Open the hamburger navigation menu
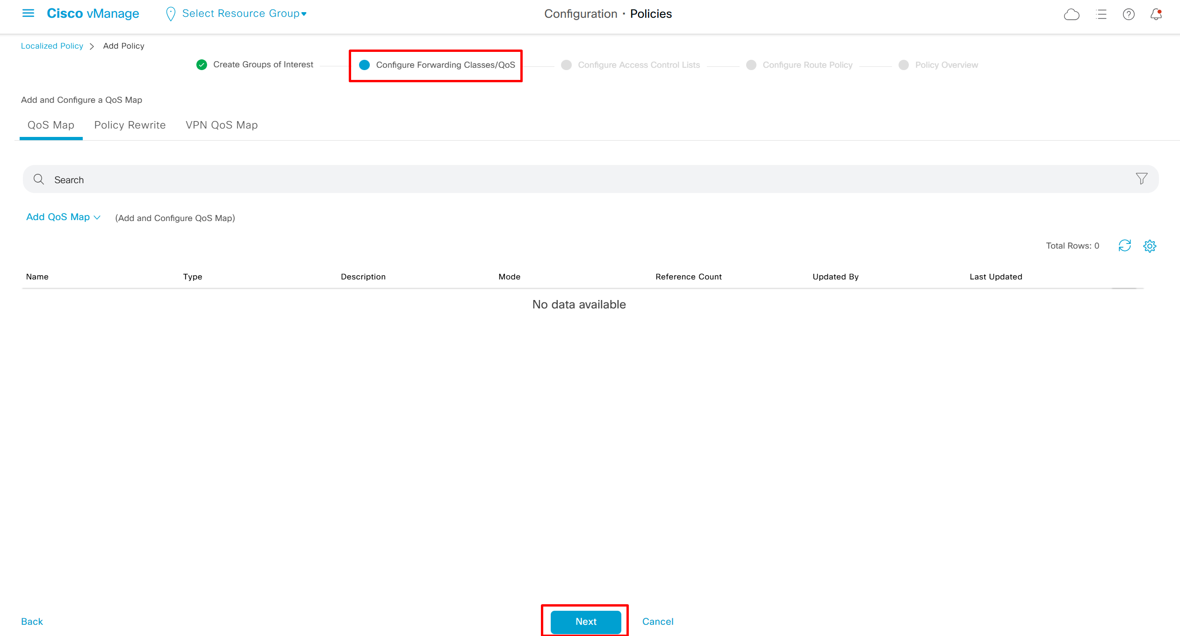The width and height of the screenshot is (1180, 636). 29,14
